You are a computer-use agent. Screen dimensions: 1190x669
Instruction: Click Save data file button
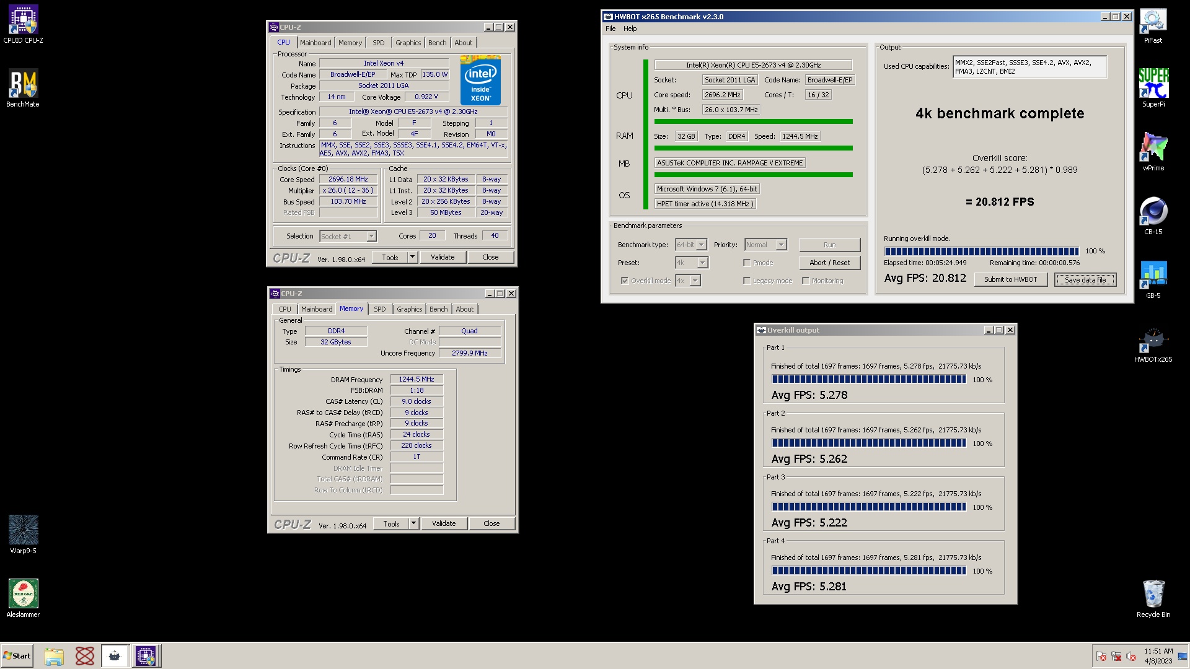(x=1085, y=280)
